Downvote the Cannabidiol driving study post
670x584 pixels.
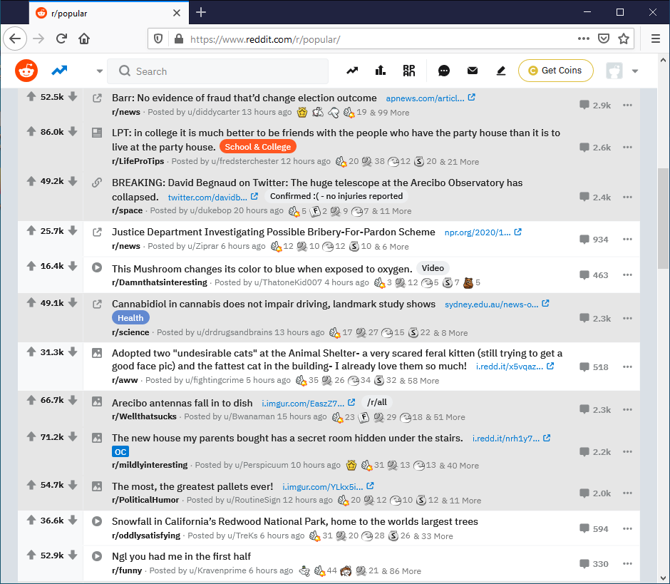73,302
